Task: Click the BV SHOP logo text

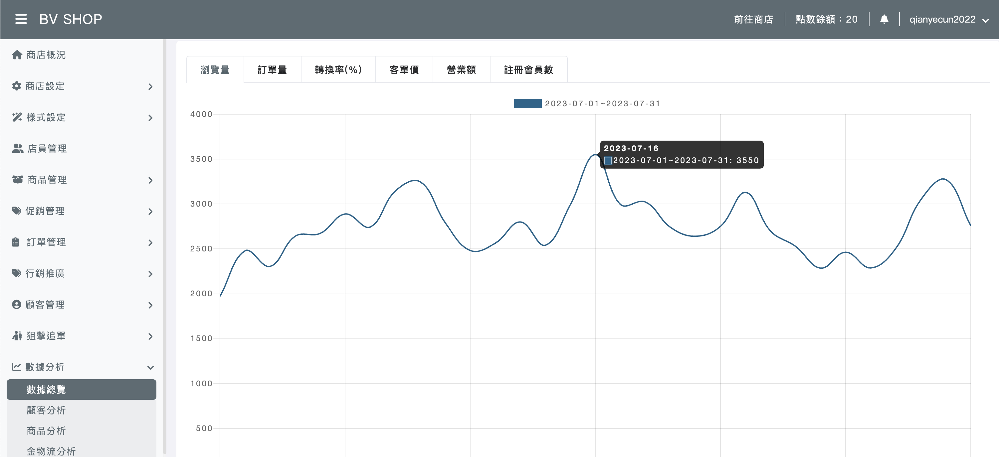Action: coord(71,19)
